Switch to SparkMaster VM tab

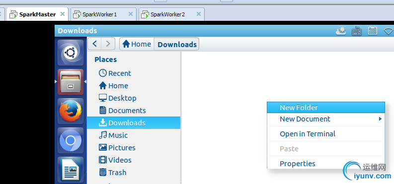(x=37, y=14)
